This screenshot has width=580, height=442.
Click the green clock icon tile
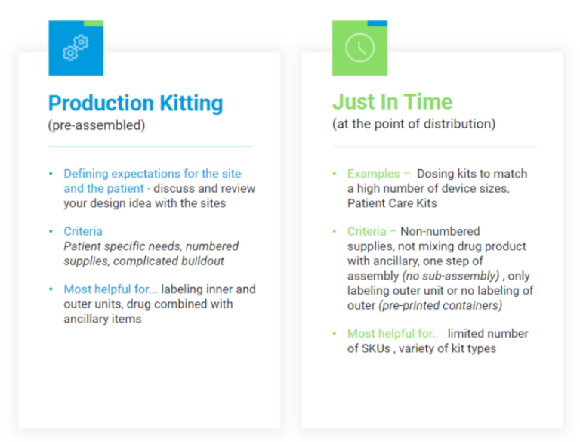[x=359, y=48]
